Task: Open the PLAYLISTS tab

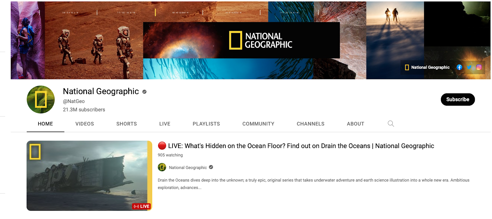Action: pos(206,124)
